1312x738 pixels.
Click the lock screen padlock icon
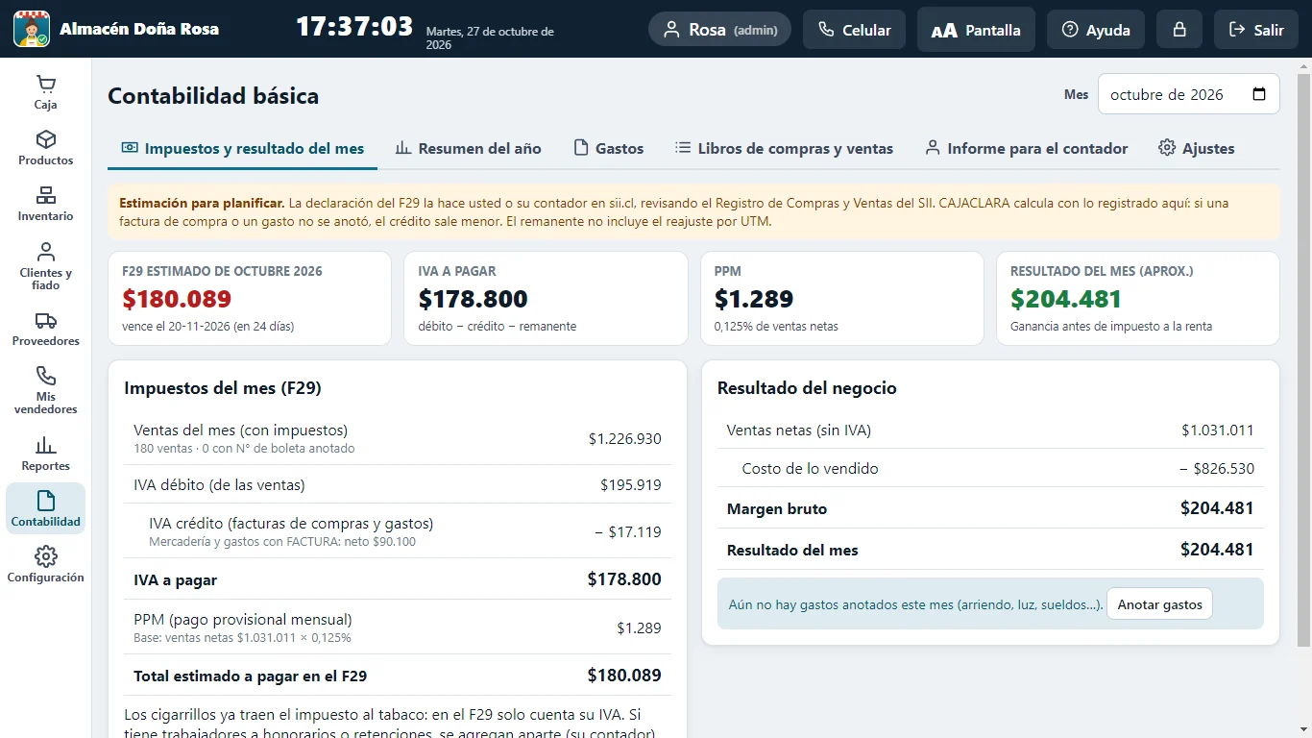click(1178, 30)
